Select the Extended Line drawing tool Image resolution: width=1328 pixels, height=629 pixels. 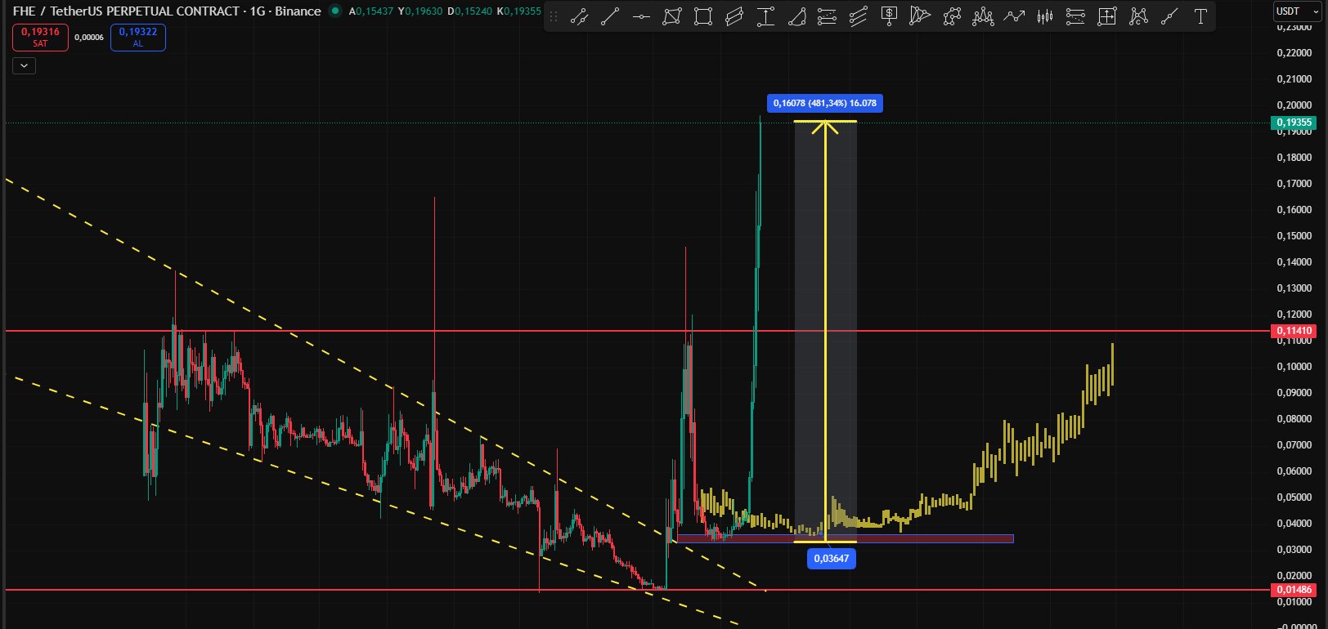[x=579, y=16]
